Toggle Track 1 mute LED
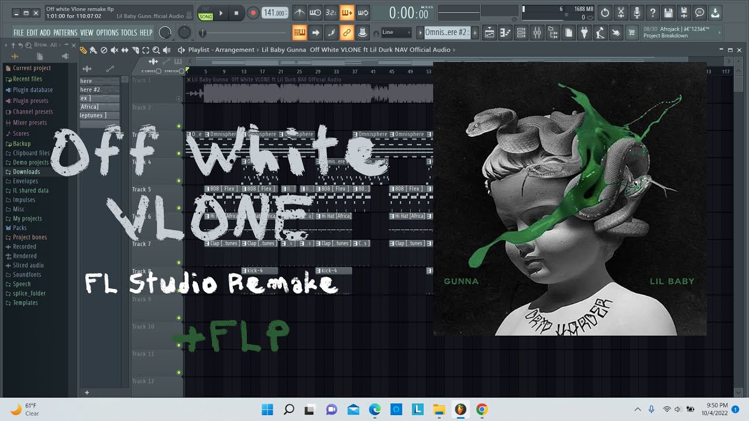 (179, 99)
